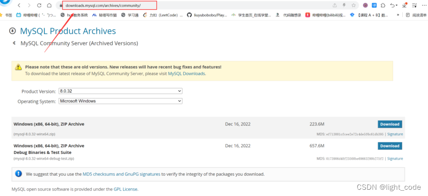
Task: Download the Debug Binaries & Test Suite zip
Action: pos(390,146)
